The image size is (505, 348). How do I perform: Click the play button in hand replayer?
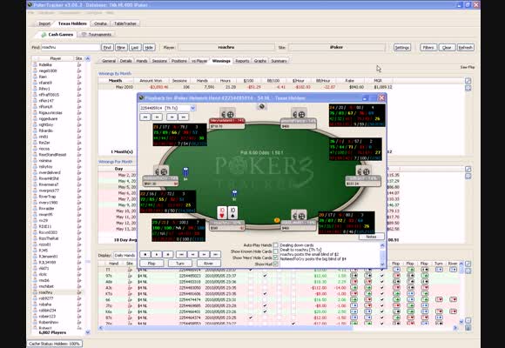157,254
